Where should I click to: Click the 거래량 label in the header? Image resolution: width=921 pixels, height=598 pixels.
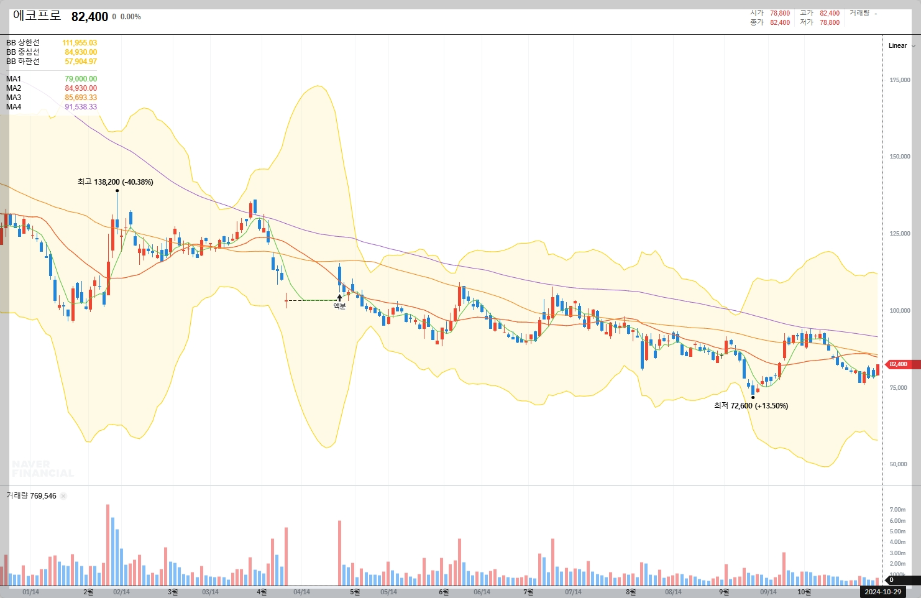point(859,13)
